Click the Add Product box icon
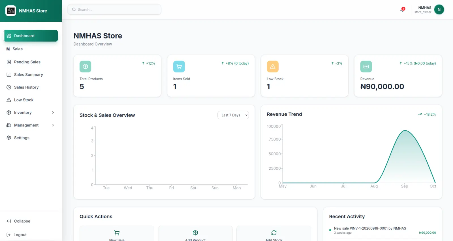Image resolution: width=453 pixels, height=241 pixels. (195, 233)
